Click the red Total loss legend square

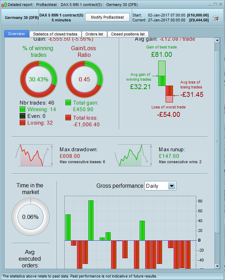(68, 118)
